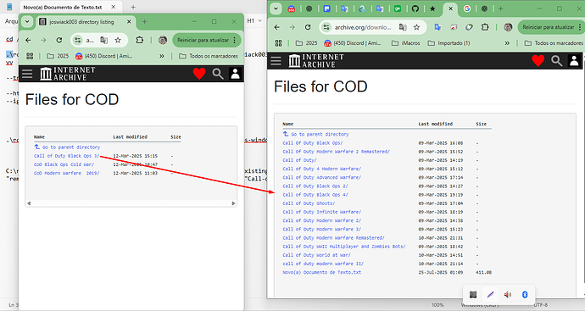This screenshot has height=311, width=585.
Task: Expand tab search dropdown in right browser
Action: coord(276,8)
